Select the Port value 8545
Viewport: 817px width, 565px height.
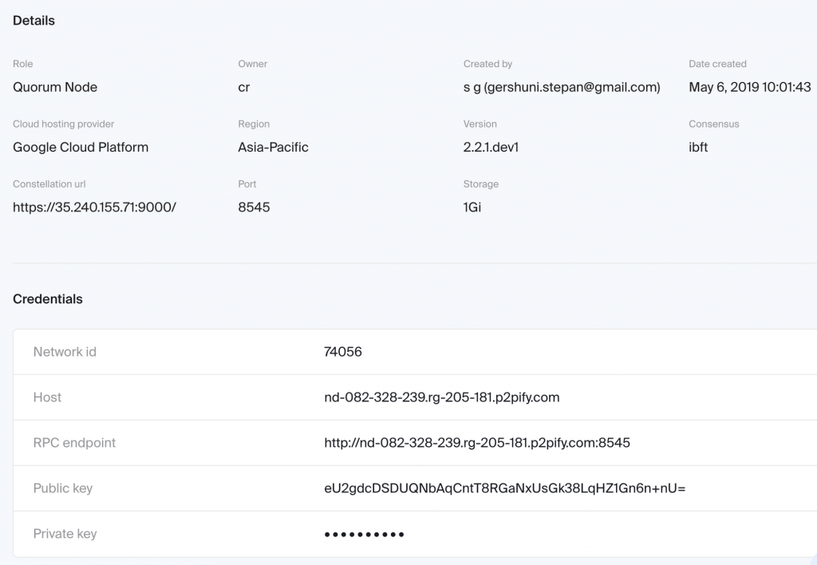(x=254, y=207)
